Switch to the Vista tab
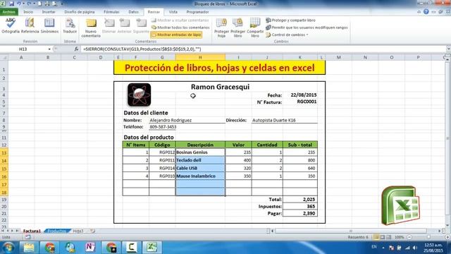 pyautogui.click(x=173, y=12)
